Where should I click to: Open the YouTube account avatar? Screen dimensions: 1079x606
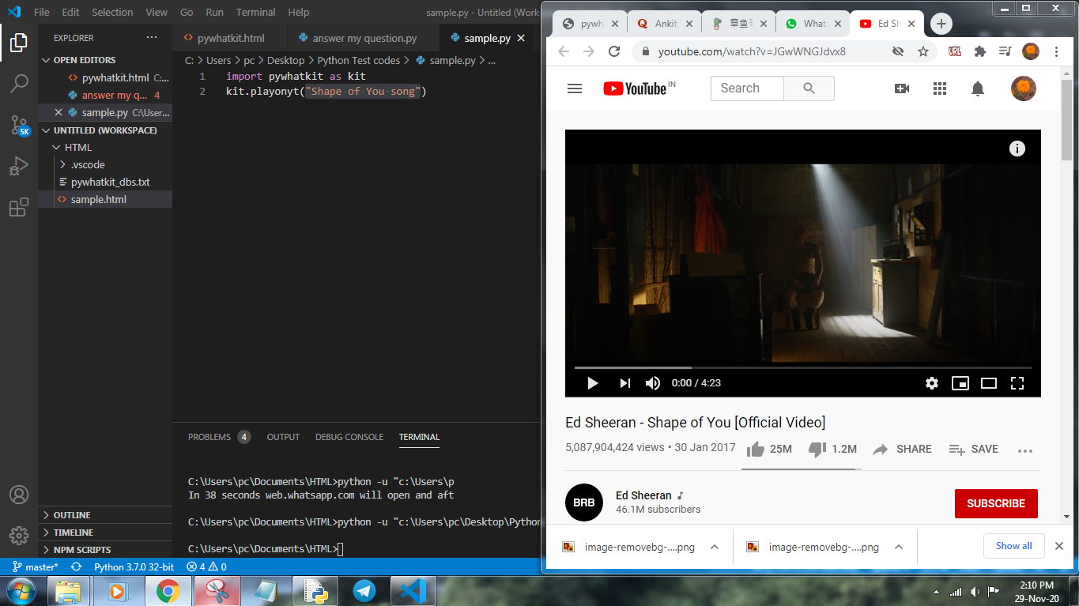(x=1024, y=88)
